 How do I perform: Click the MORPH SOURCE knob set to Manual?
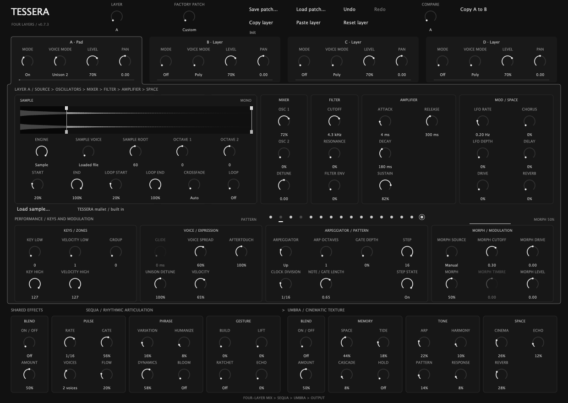[x=452, y=252]
